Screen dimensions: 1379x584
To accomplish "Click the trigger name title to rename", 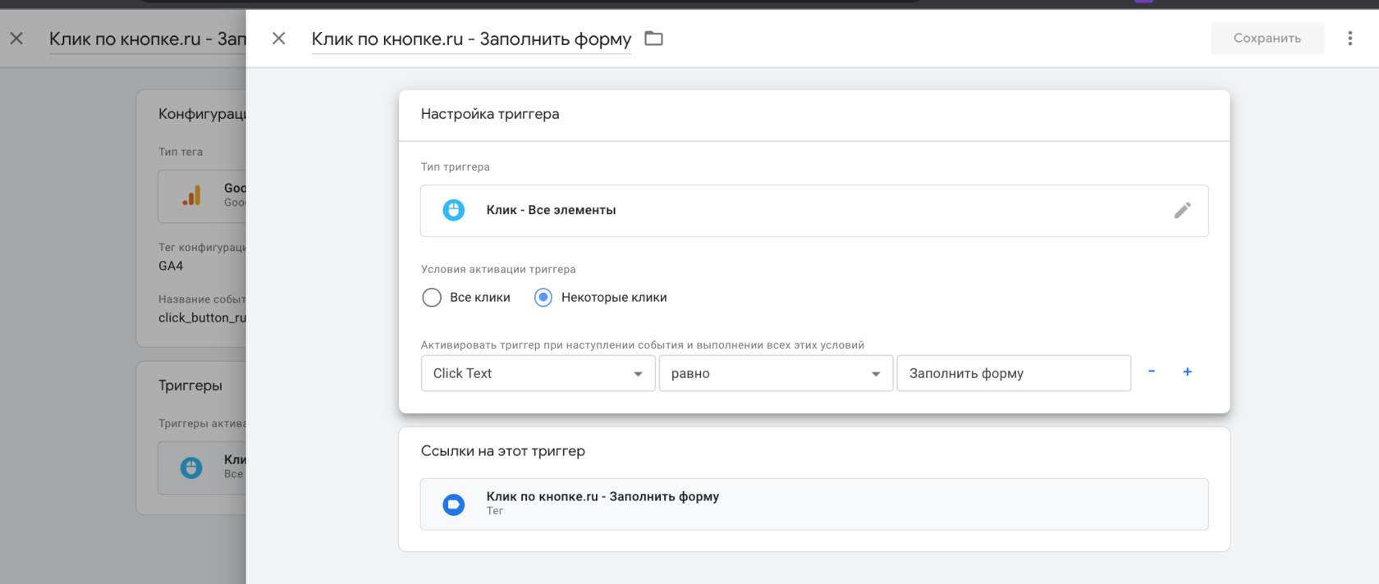I will pos(471,39).
